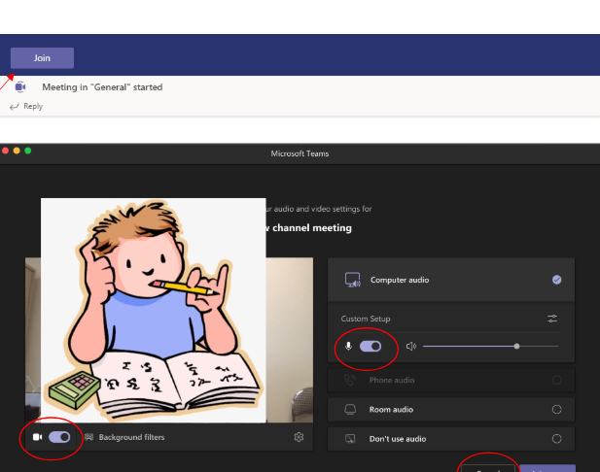600x472 pixels.
Task: Click the video preview cartoon thumbnail
Action: (154, 311)
